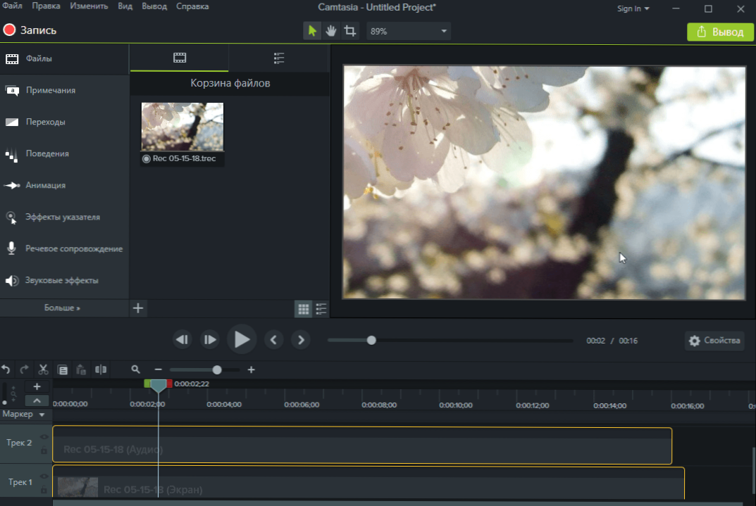
Task: Click the timeline zoom slider handle
Action: point(217,369)
